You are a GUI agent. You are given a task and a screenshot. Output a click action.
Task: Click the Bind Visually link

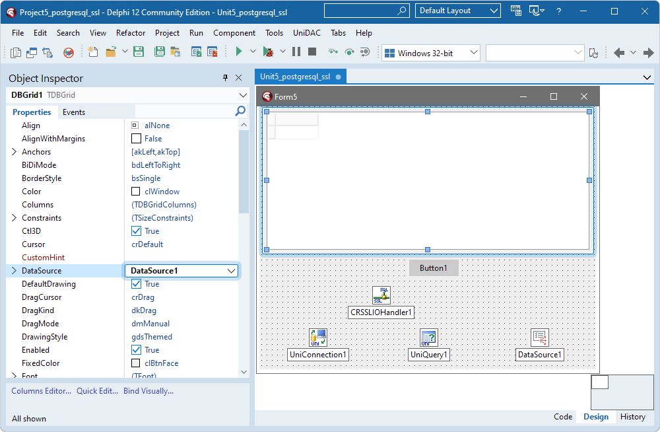point(148,391)
